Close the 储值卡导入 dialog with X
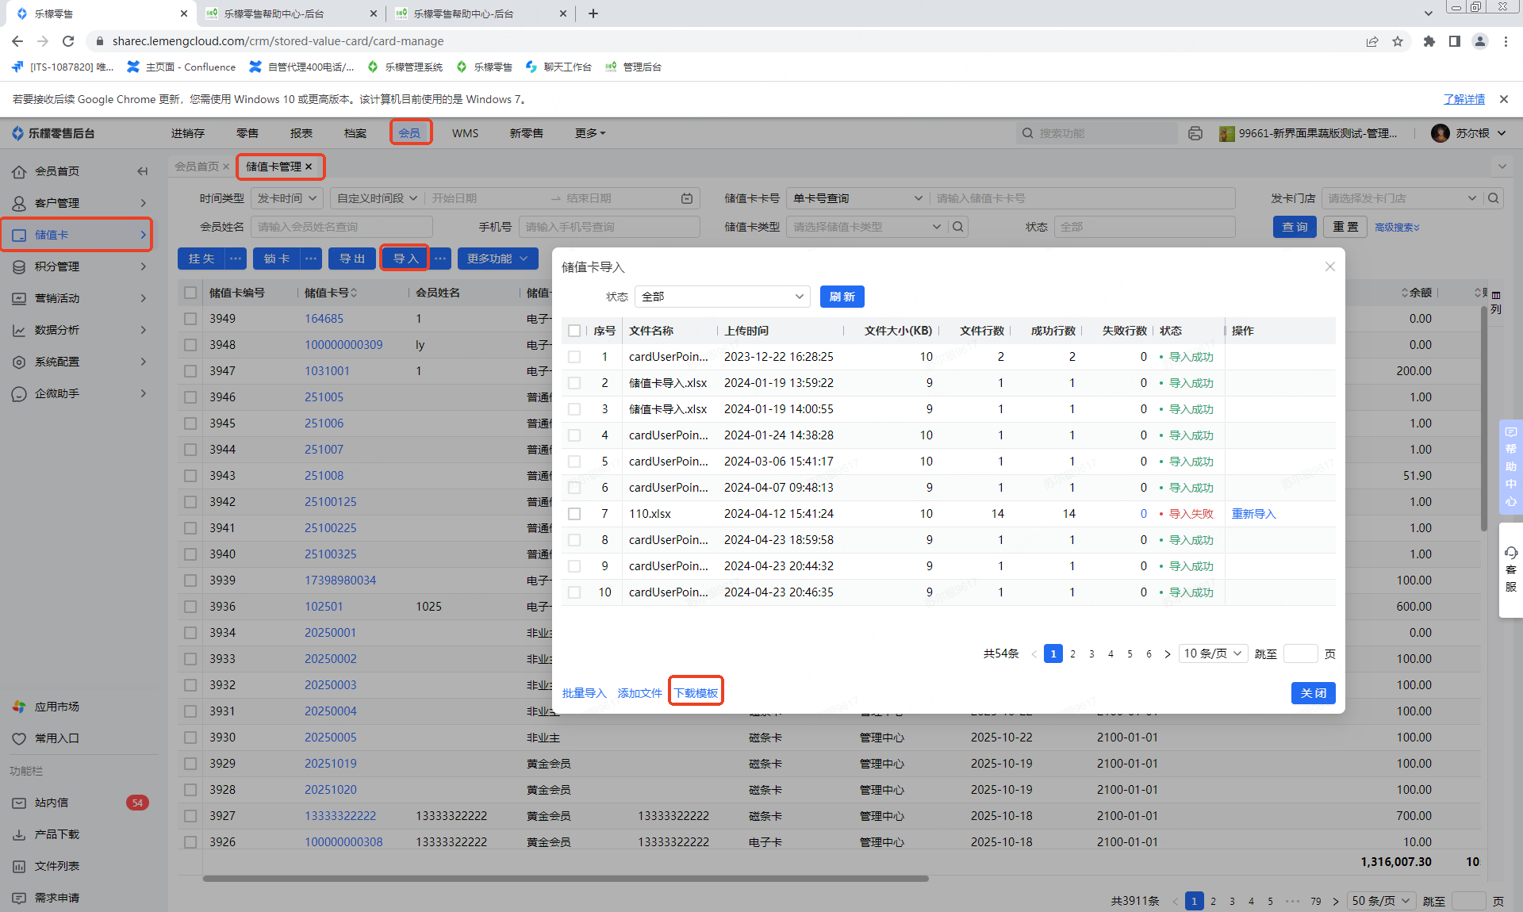 pyautogui.click(x=1330, y=266)
